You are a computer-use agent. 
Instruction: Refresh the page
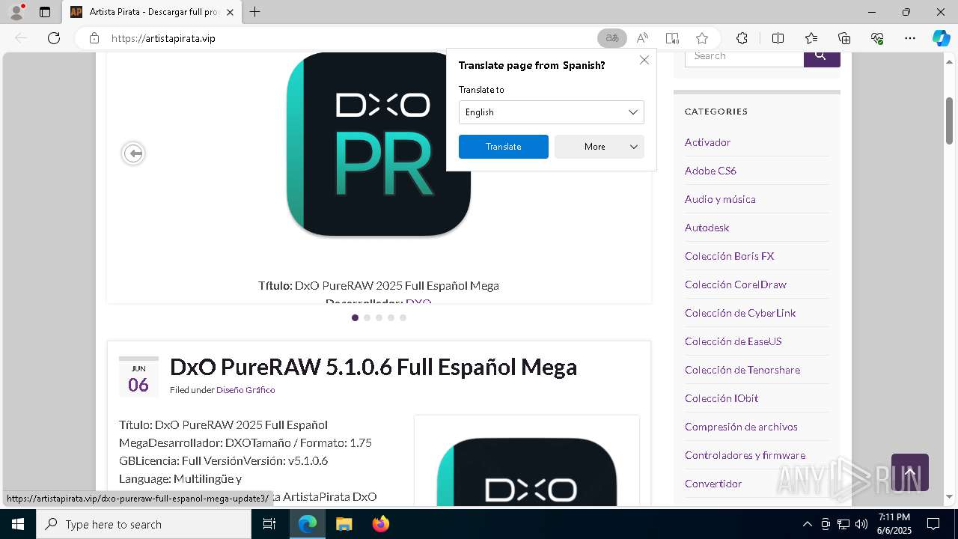click(x=54, y=38)
